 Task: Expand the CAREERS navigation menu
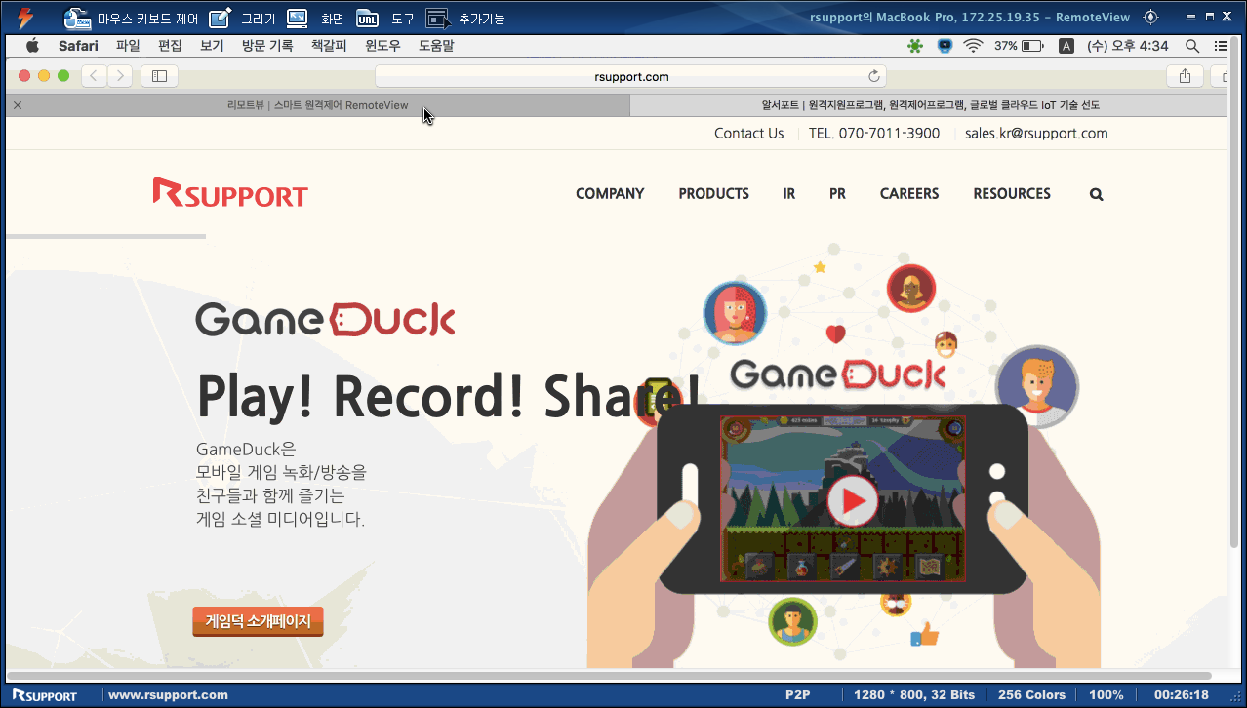(909, 193)
